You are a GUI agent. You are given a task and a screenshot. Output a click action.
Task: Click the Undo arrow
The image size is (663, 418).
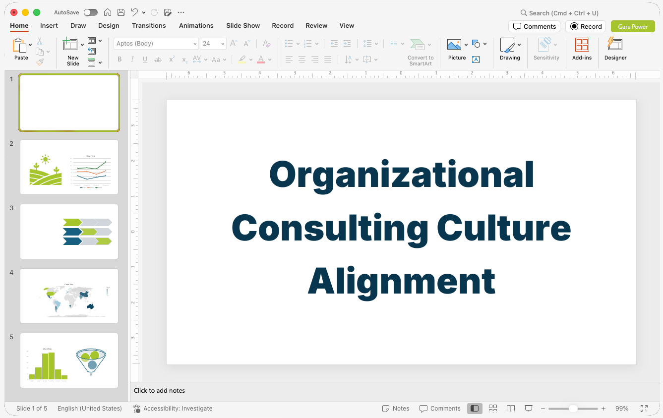pos(134,12)
